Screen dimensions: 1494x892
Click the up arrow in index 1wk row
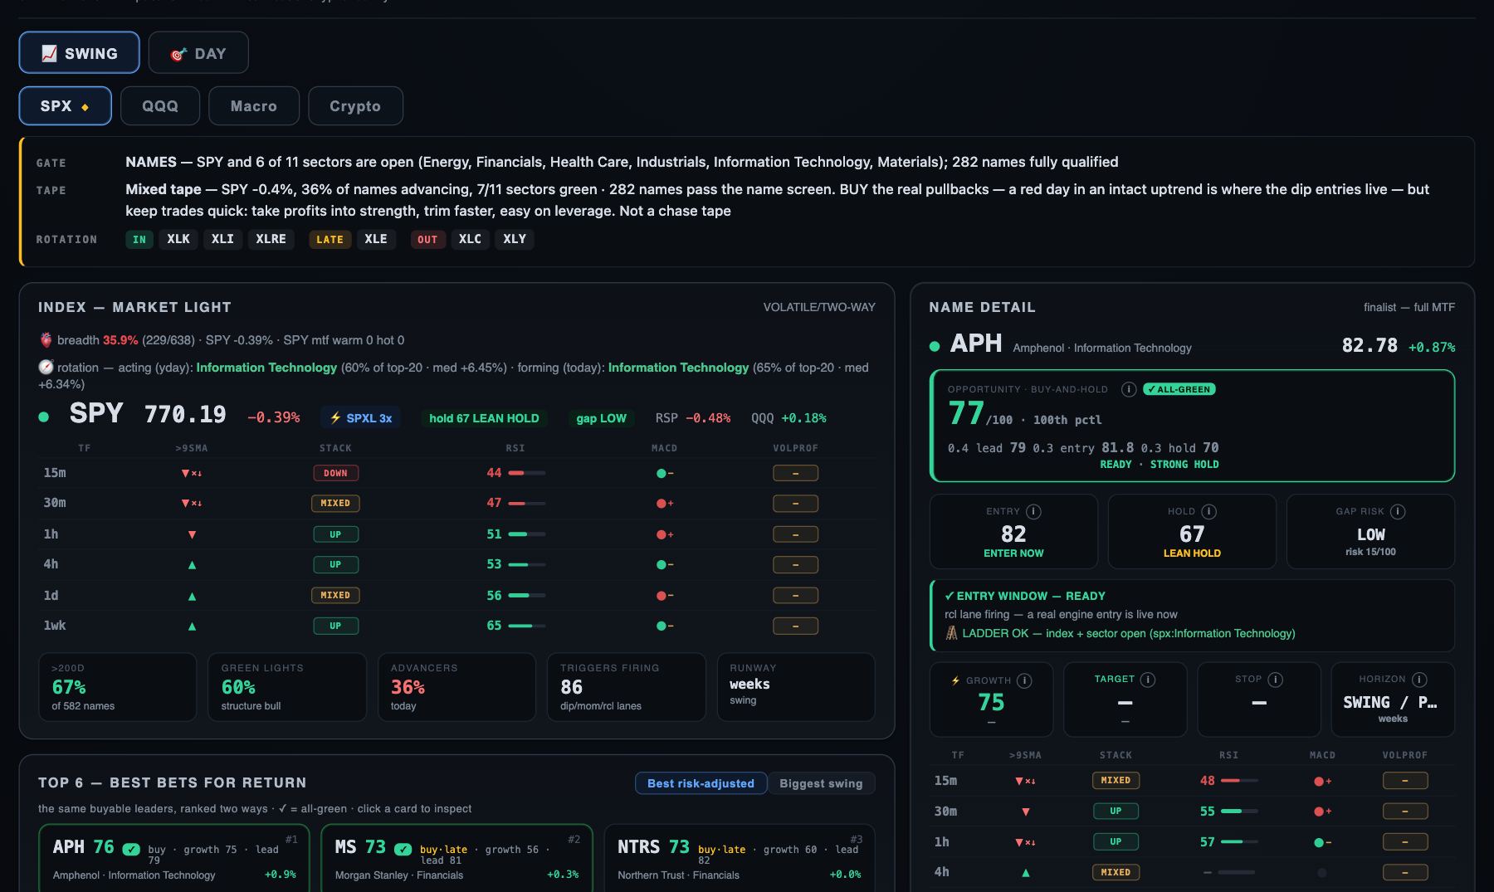click(192, 626)
